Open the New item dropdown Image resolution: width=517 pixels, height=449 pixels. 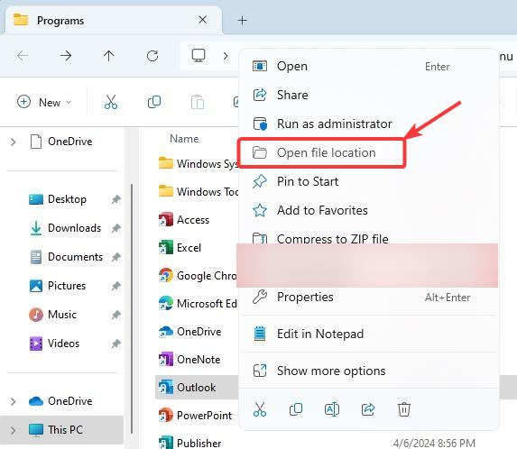point(44,102)
